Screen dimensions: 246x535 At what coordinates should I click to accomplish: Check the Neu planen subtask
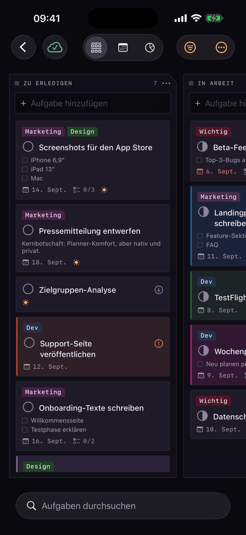(201, 364)
